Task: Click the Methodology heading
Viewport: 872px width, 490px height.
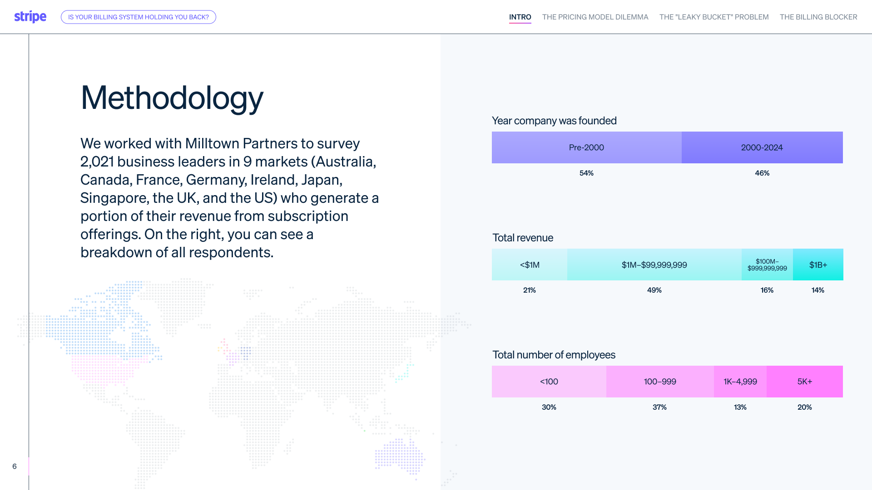Action: [x=172, y=98]
